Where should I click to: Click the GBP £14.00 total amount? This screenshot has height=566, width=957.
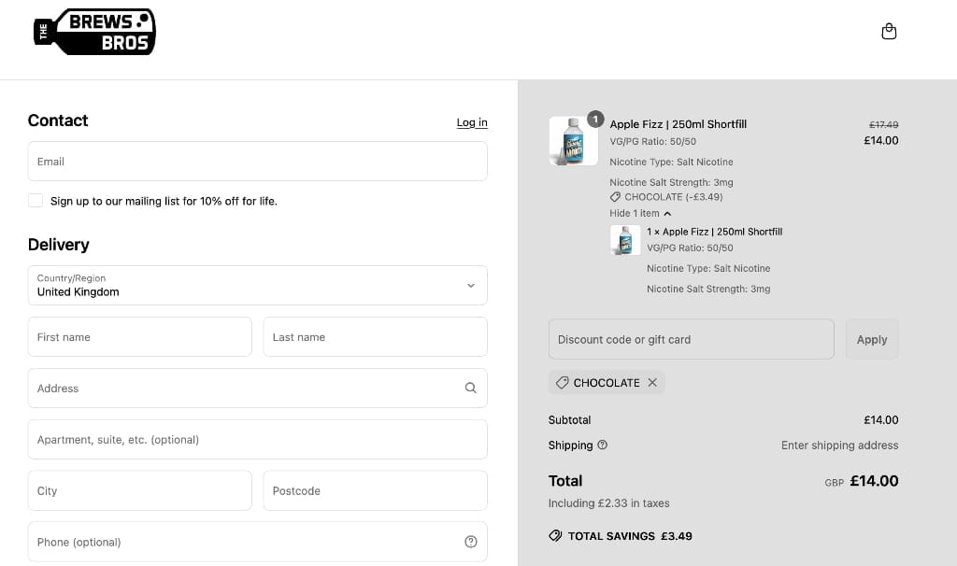[861, 481]
